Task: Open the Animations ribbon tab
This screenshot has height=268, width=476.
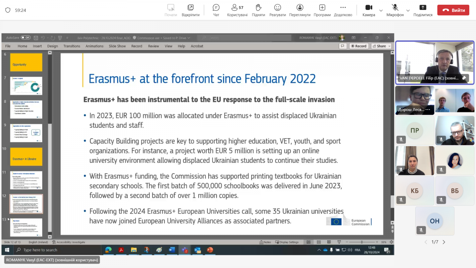Action: click(x=94, y=46)
